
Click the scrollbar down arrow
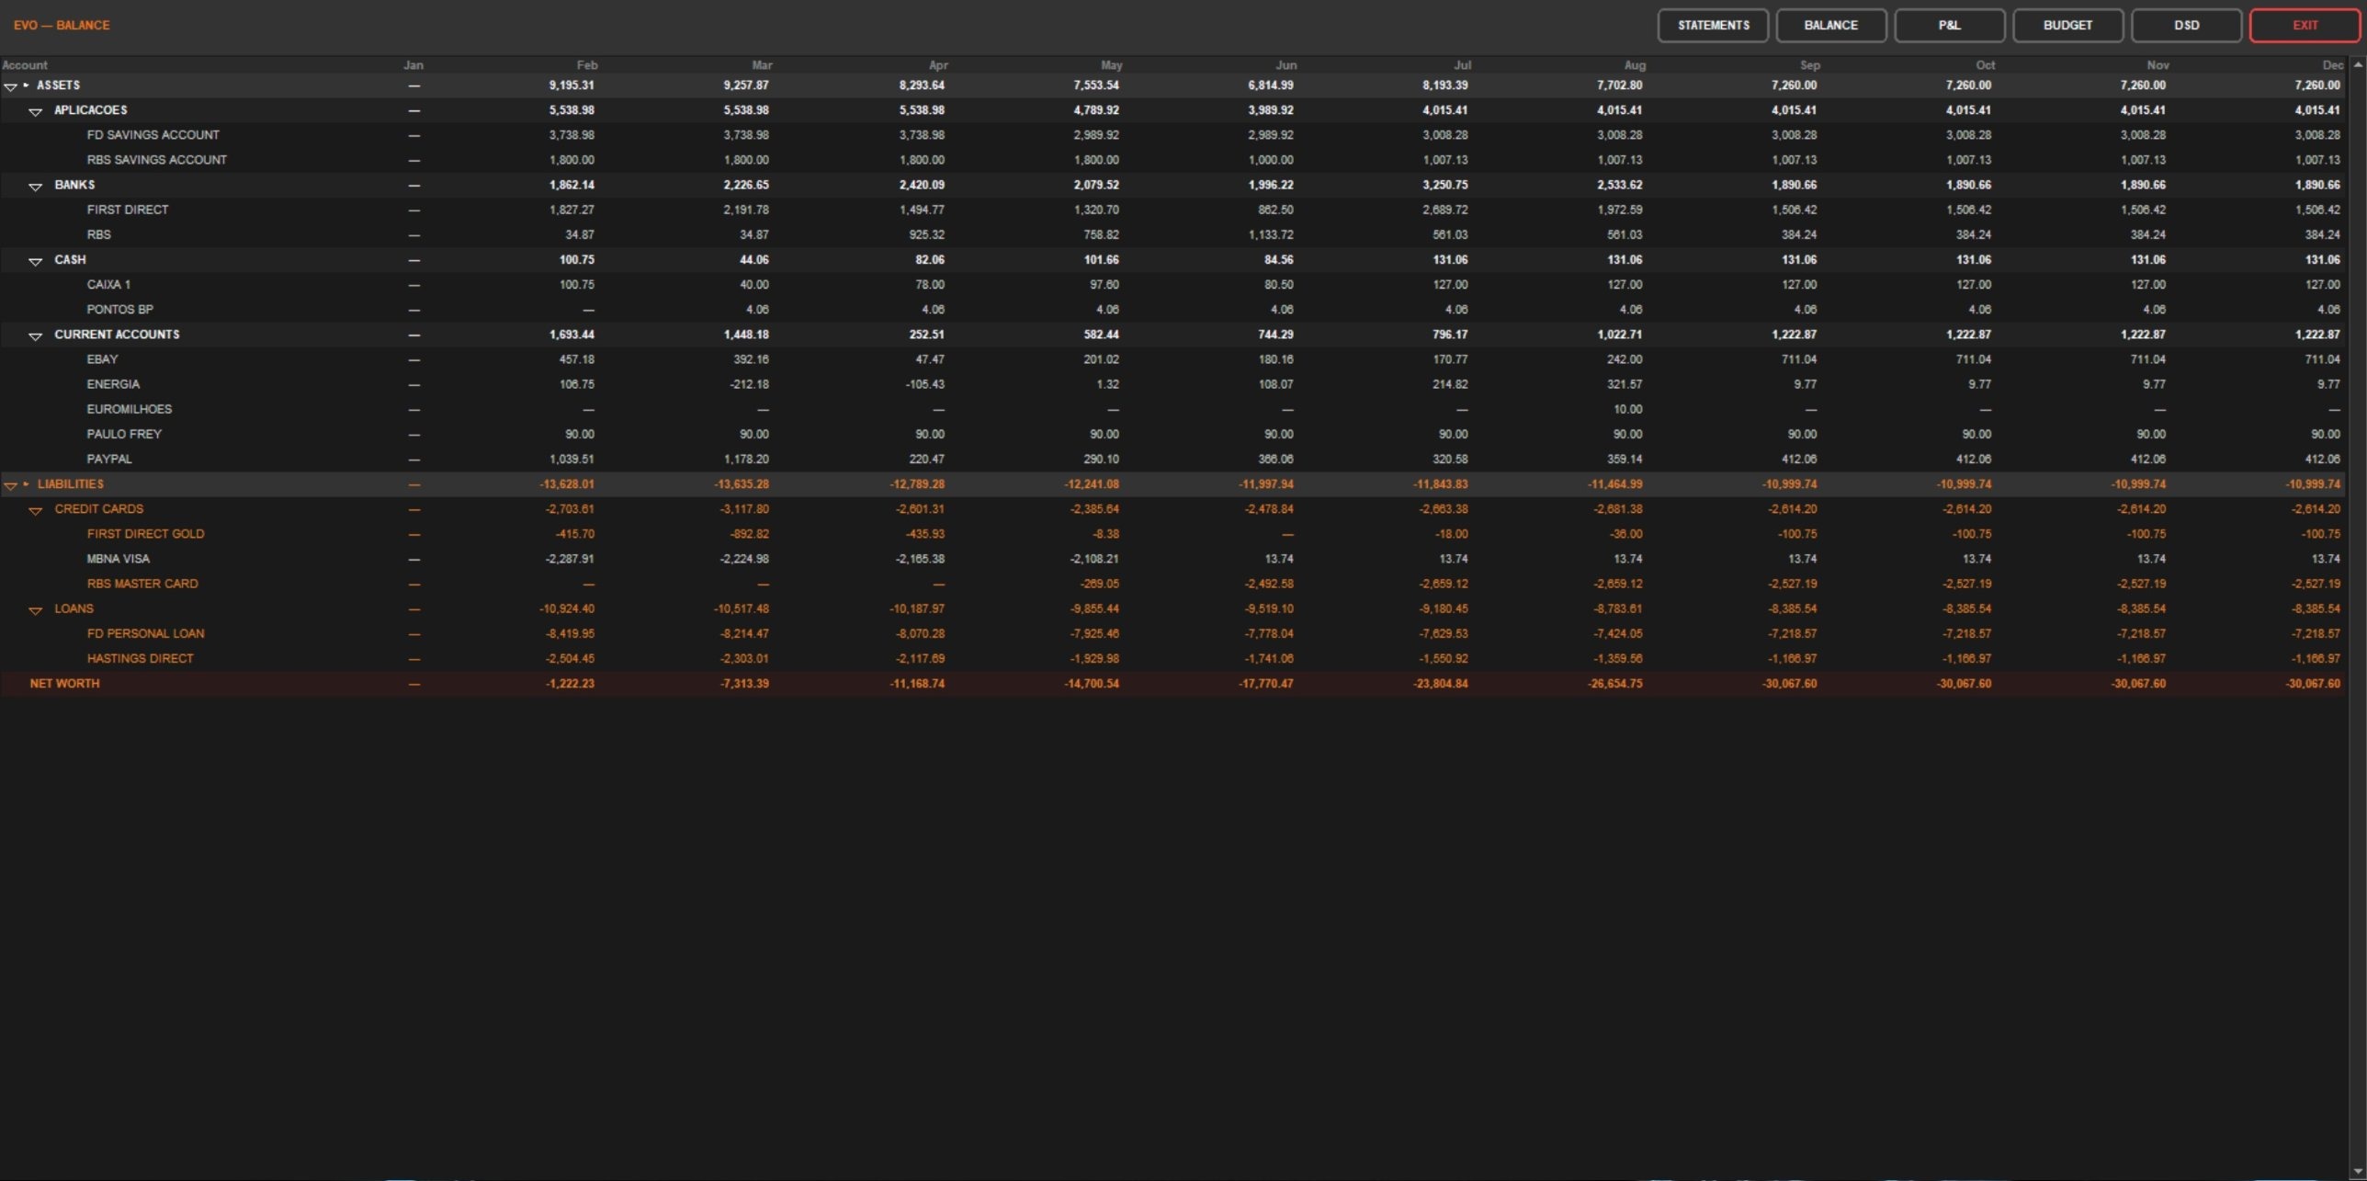2358,1171
